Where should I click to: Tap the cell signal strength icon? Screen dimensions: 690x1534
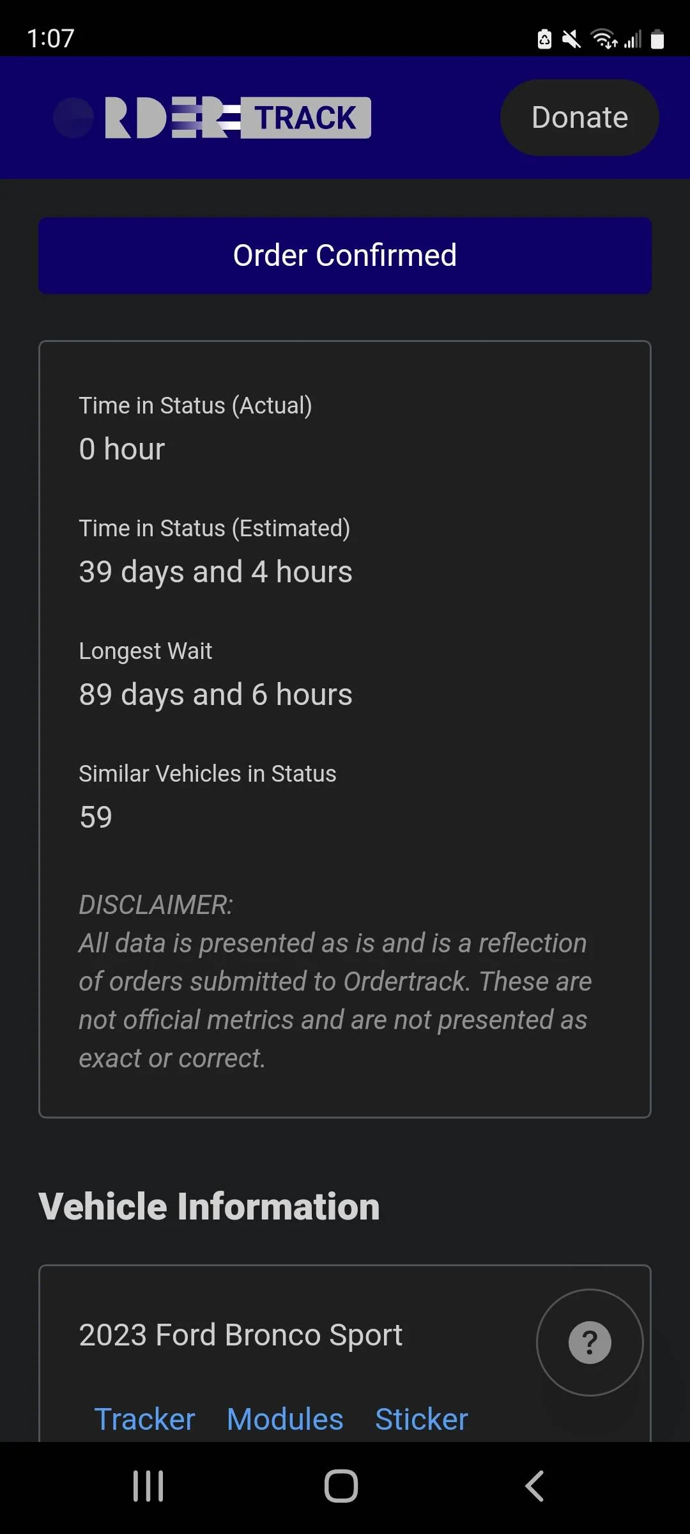(632, 40)
